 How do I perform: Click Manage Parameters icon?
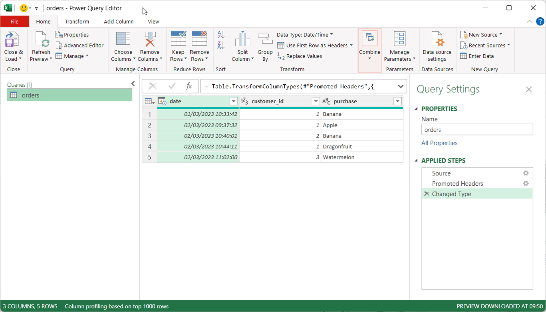pos(400,39)
